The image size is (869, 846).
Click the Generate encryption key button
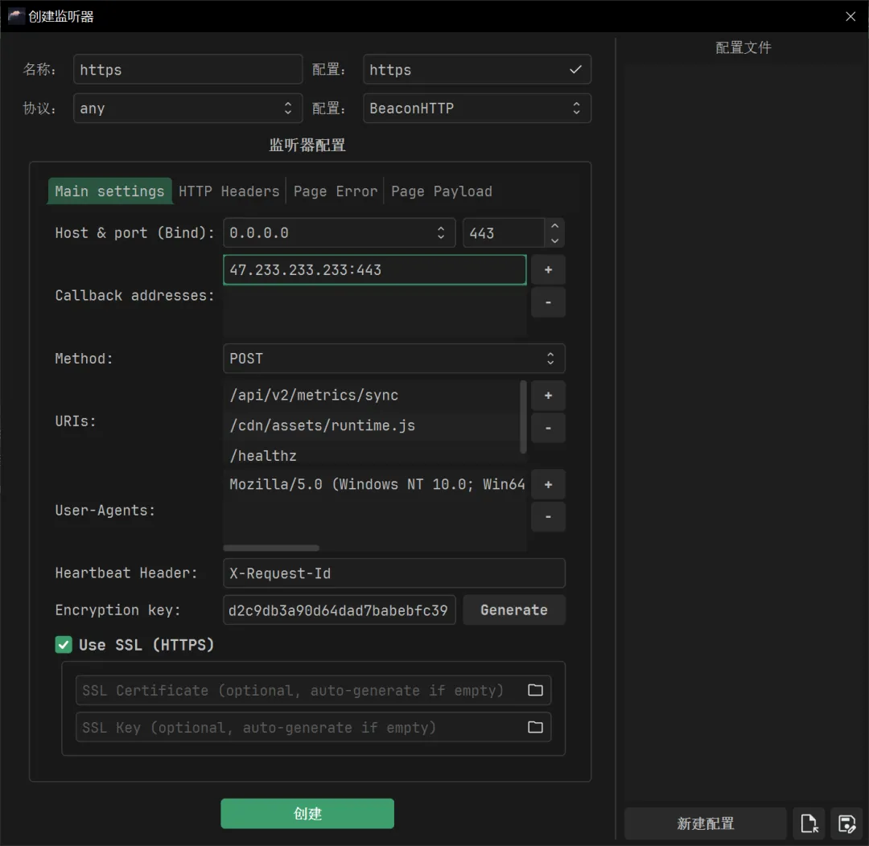[x=513, y=610]
